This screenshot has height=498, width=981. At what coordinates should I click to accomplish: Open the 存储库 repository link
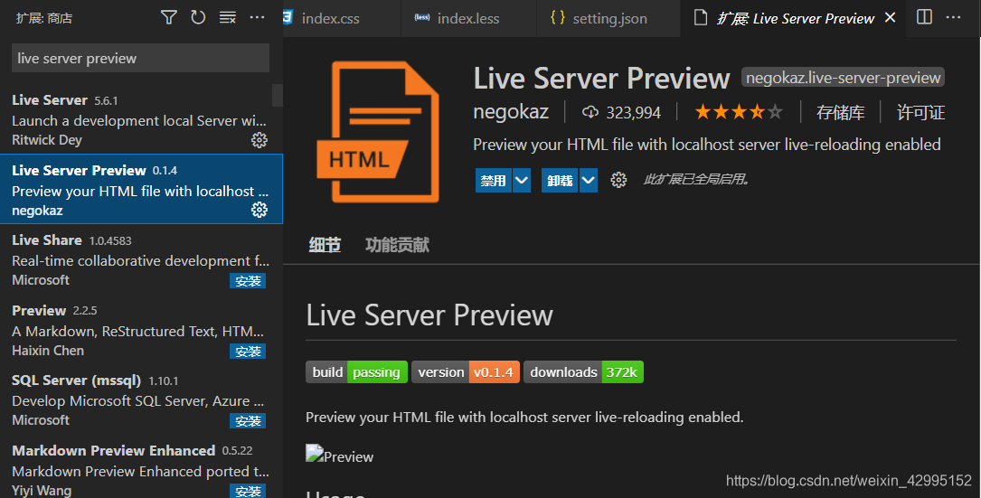tap(840, 113)
